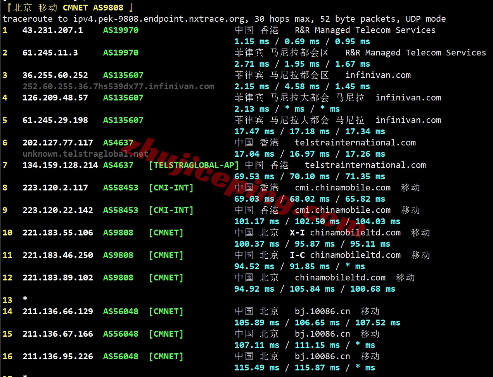Screen dimensions: 493x377
Task: Click IP address 221.183.55.106 on hop 10
Action: (x=57, y=233)
